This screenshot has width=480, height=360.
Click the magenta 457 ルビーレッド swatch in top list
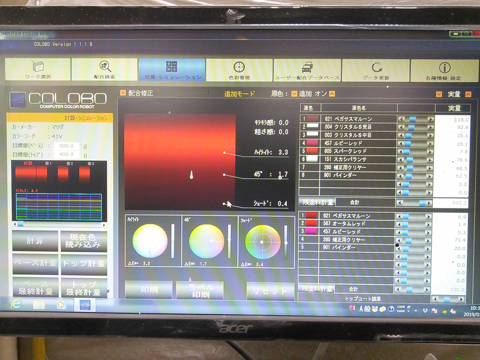[311, 231]
